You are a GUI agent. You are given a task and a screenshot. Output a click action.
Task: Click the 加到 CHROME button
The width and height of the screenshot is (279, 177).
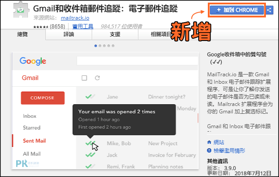237,10
